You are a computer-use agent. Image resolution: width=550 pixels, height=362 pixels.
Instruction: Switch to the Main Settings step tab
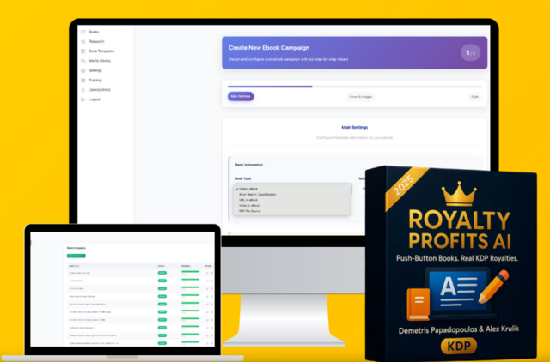point(241,96)
